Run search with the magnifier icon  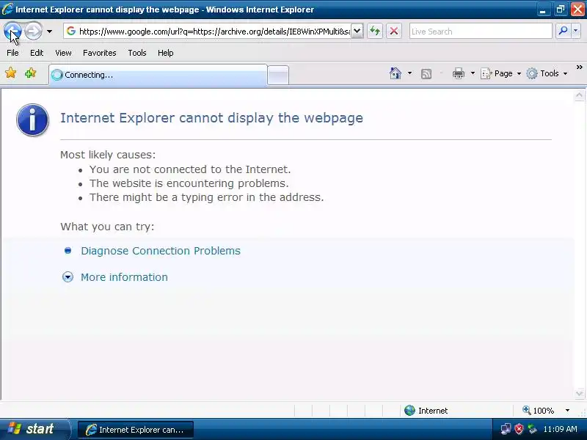[x=563, y=31]
